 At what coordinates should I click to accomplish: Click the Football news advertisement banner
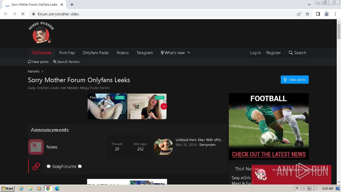tap(269, 126)
